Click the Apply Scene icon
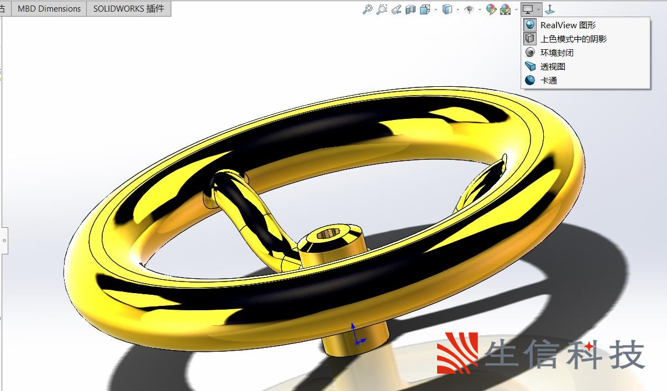This screenshot has height=391, width=667. click(x=504, y=9)
